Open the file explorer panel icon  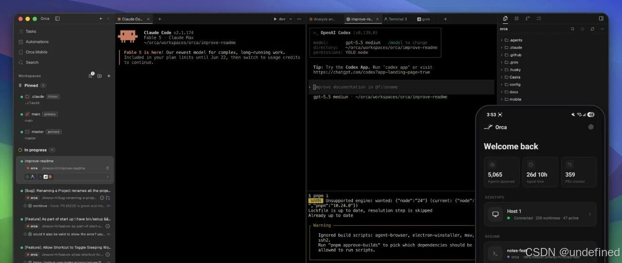pyautogui.click(x=505, y=18)
